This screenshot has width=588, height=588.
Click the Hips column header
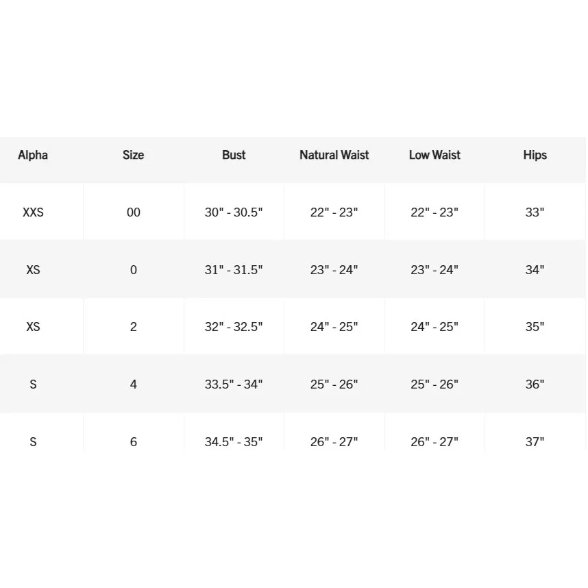pos(535,155)
